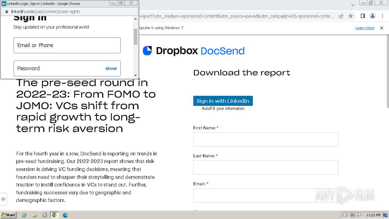Image resolution: width=389 pixels, height=219 pixels.
Task: Click the network tray icon
Action: coord(353,215)
